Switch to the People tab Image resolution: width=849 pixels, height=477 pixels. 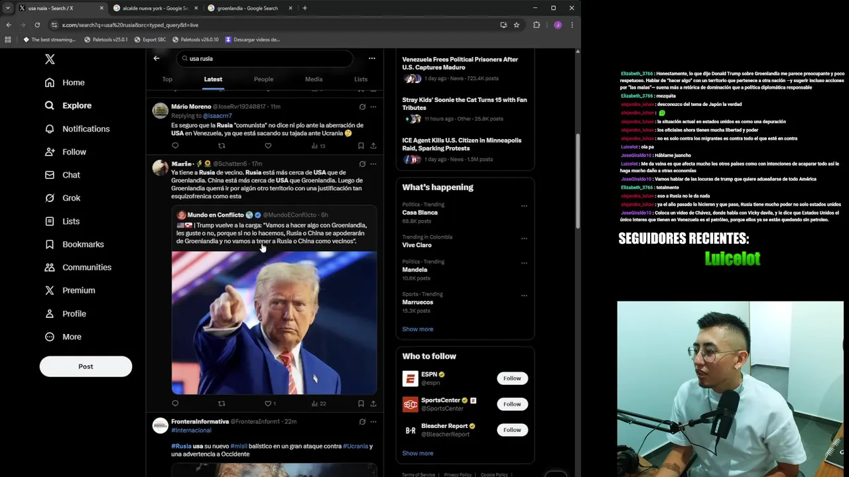point(263,79)
